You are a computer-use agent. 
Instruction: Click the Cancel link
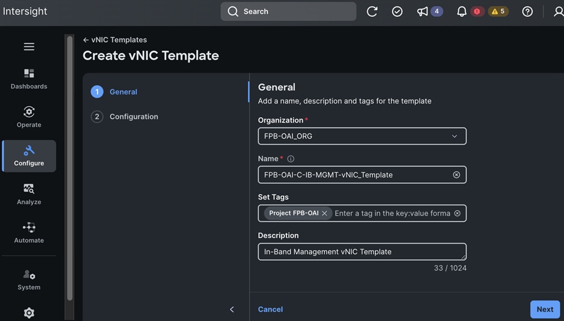(270, 309)
